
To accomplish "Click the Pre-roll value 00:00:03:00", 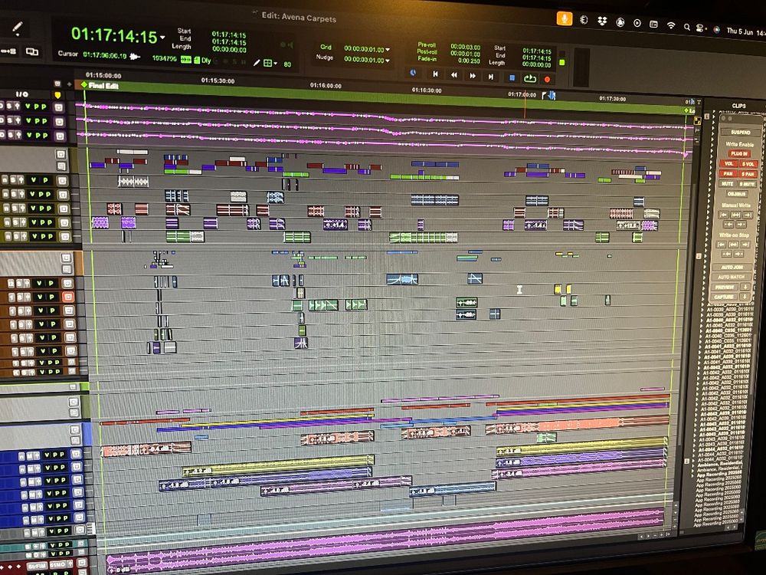I will coord(465,47).
